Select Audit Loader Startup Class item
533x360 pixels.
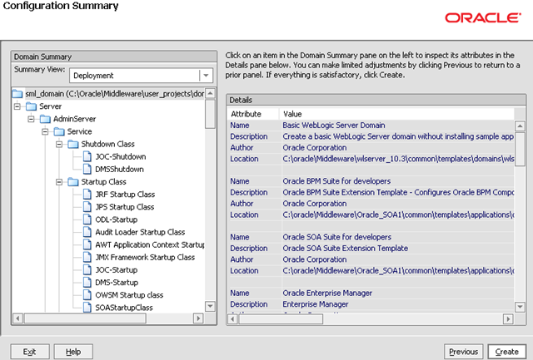(x=140, y=232)
